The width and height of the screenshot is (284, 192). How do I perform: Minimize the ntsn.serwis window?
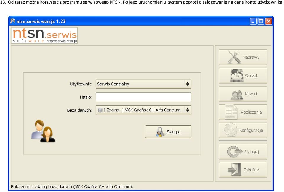[x=253, y=21]
